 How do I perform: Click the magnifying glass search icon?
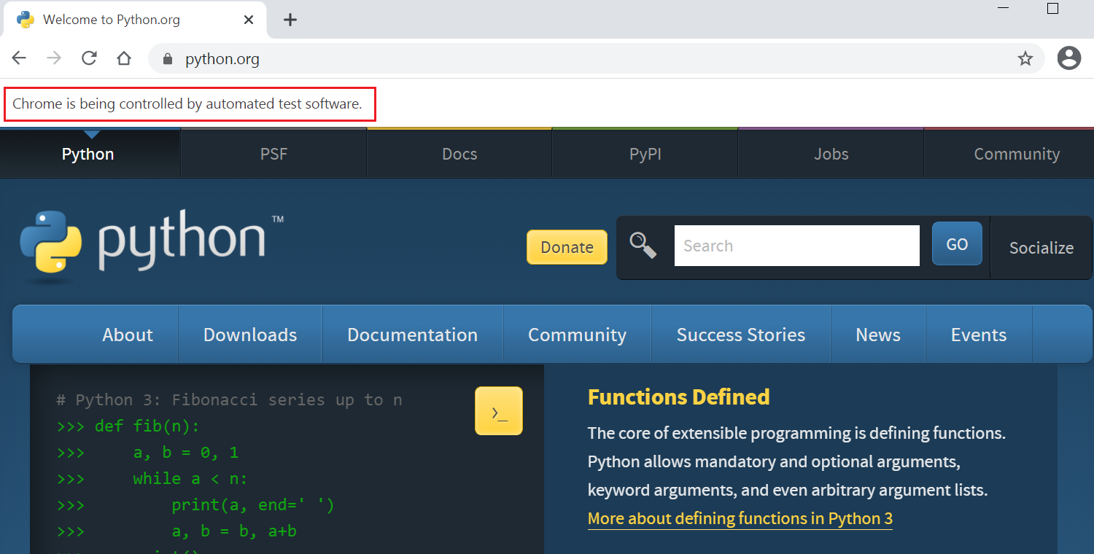coord(643,245)
